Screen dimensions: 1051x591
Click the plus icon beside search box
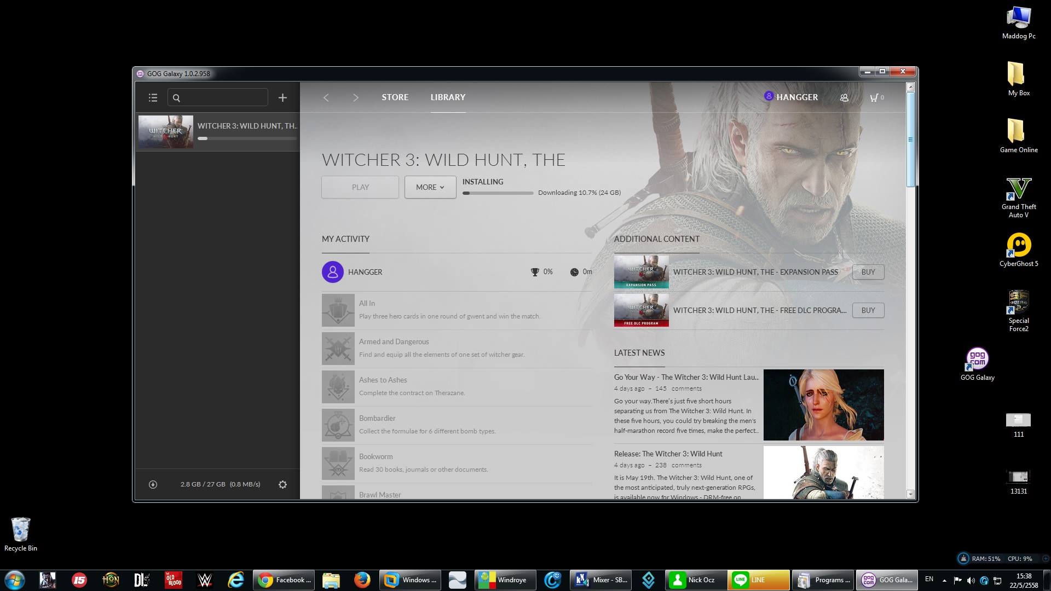point(282,97)
